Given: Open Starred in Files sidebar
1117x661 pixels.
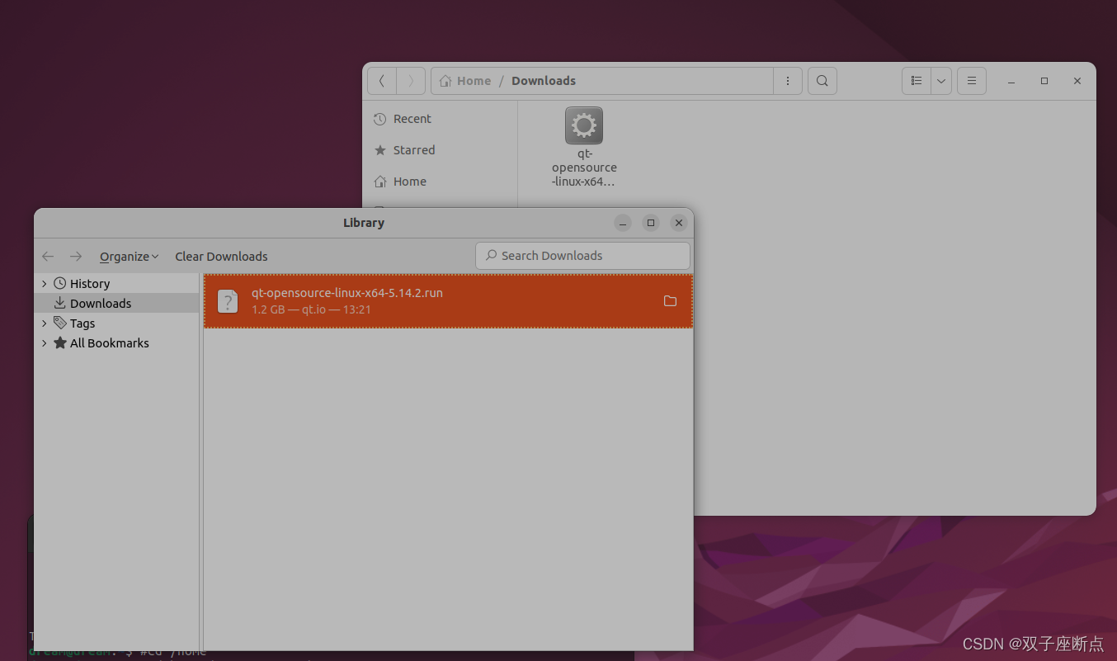Looking at the screenshot, I should (439, 150).
